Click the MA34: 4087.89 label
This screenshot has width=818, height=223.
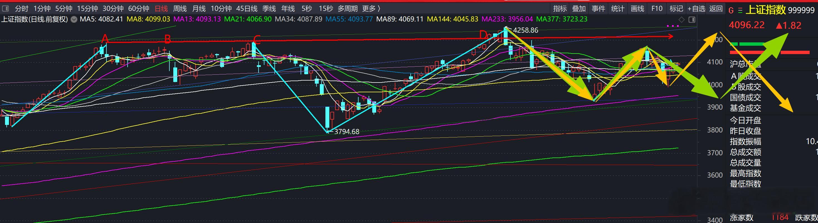[298, 19]
